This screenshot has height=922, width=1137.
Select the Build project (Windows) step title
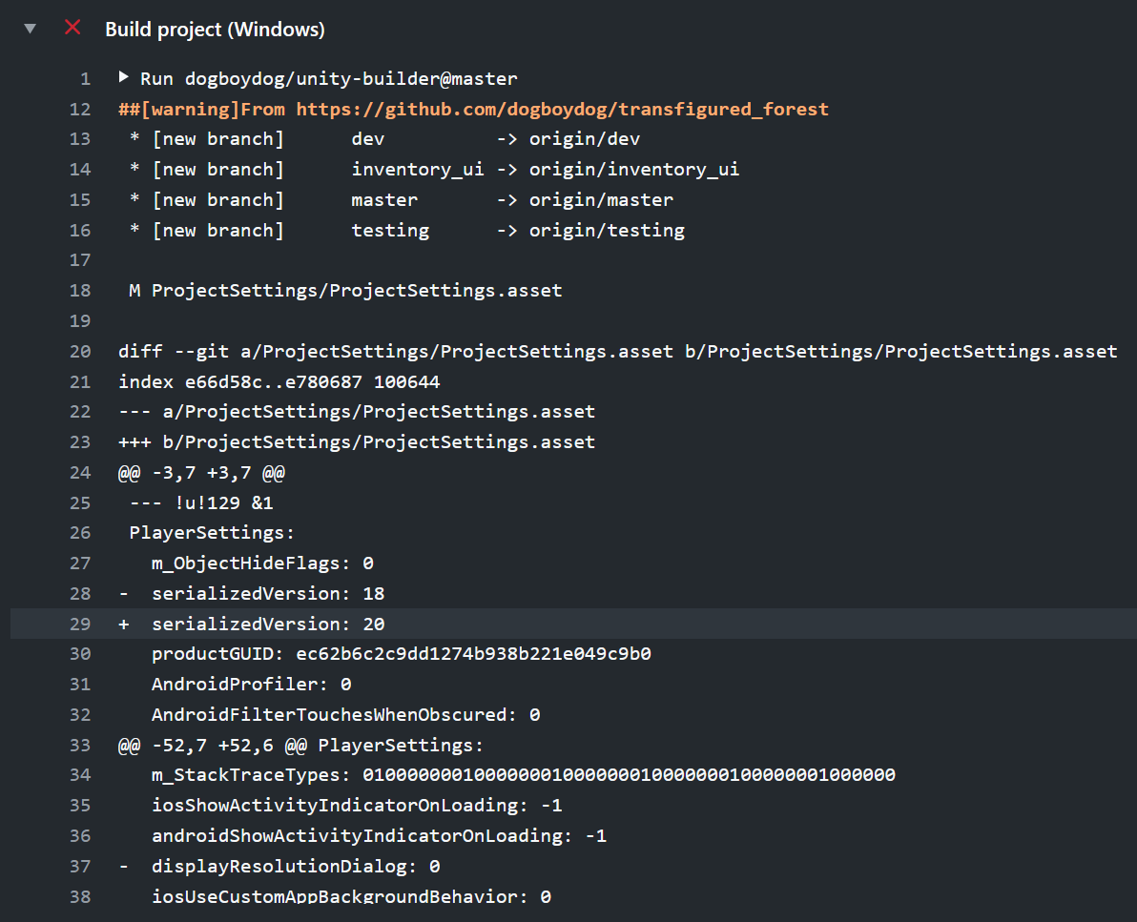click(215, 30)
